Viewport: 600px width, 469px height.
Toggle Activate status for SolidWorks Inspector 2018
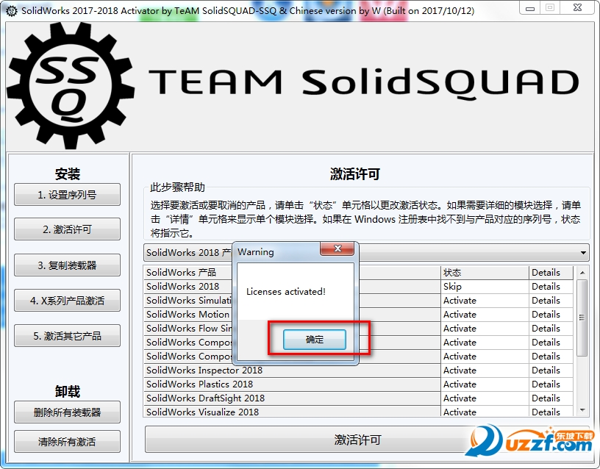coord(485,370)
